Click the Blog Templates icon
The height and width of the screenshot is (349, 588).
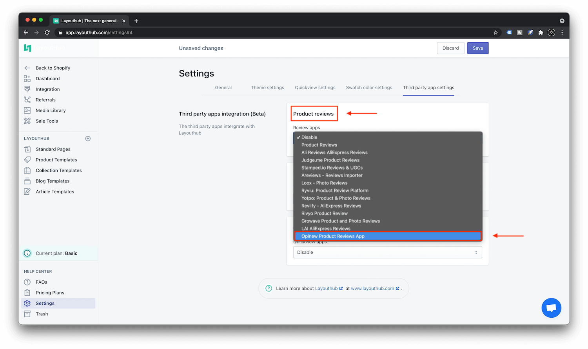coord(27,181)
